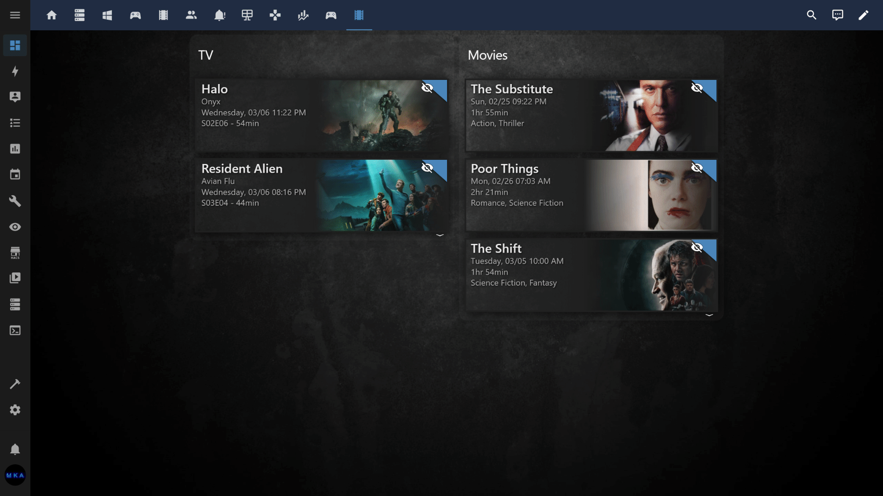
Task: Edit dashboard with pencil icon
Action: click(863, 15)
